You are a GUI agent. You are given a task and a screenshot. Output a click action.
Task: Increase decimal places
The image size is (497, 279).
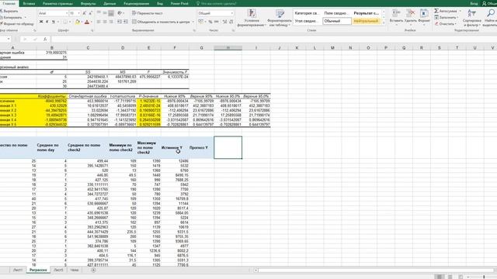tap(224, 22)
